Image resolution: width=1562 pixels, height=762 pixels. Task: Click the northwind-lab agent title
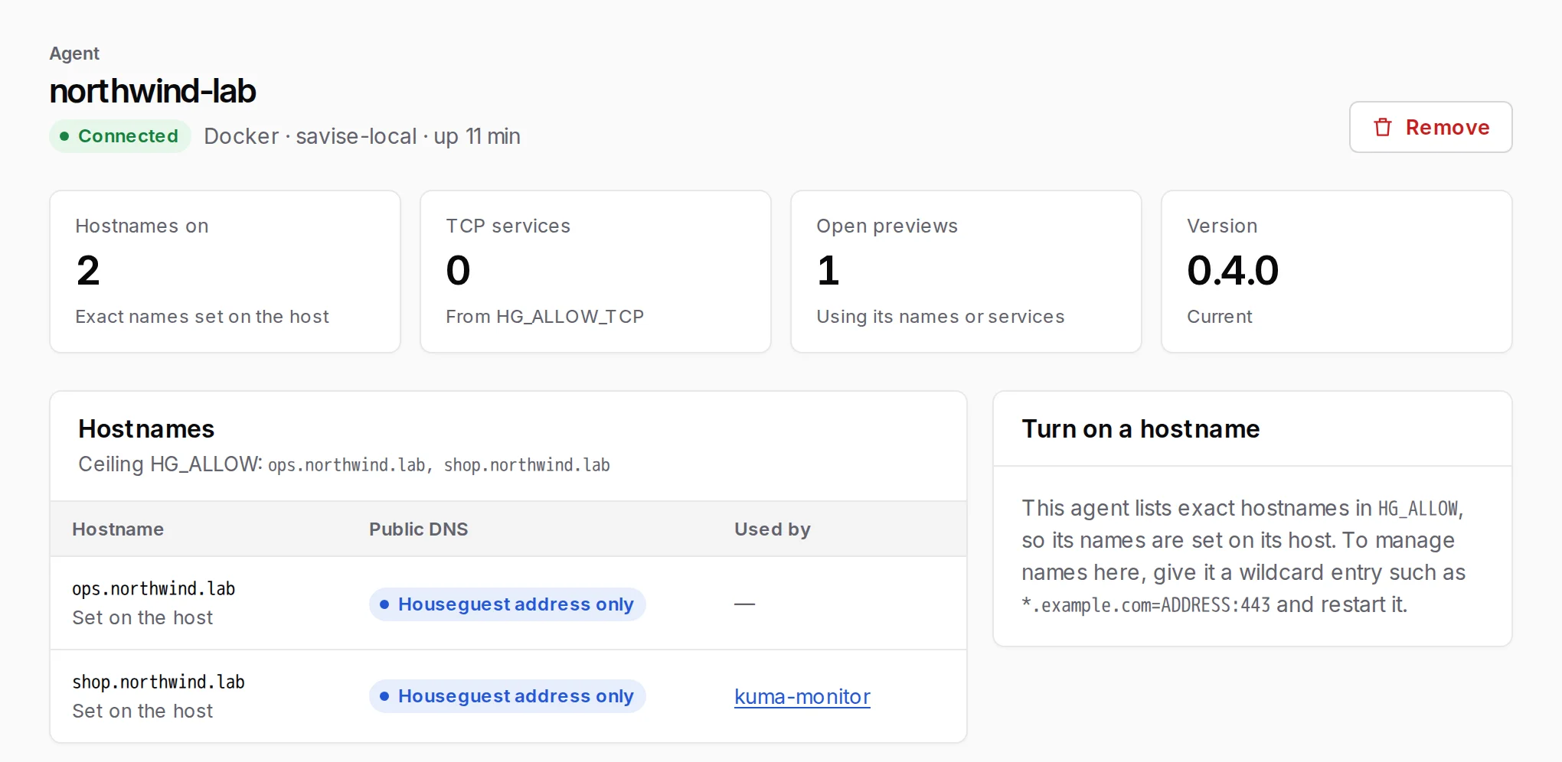pos(152,91)
